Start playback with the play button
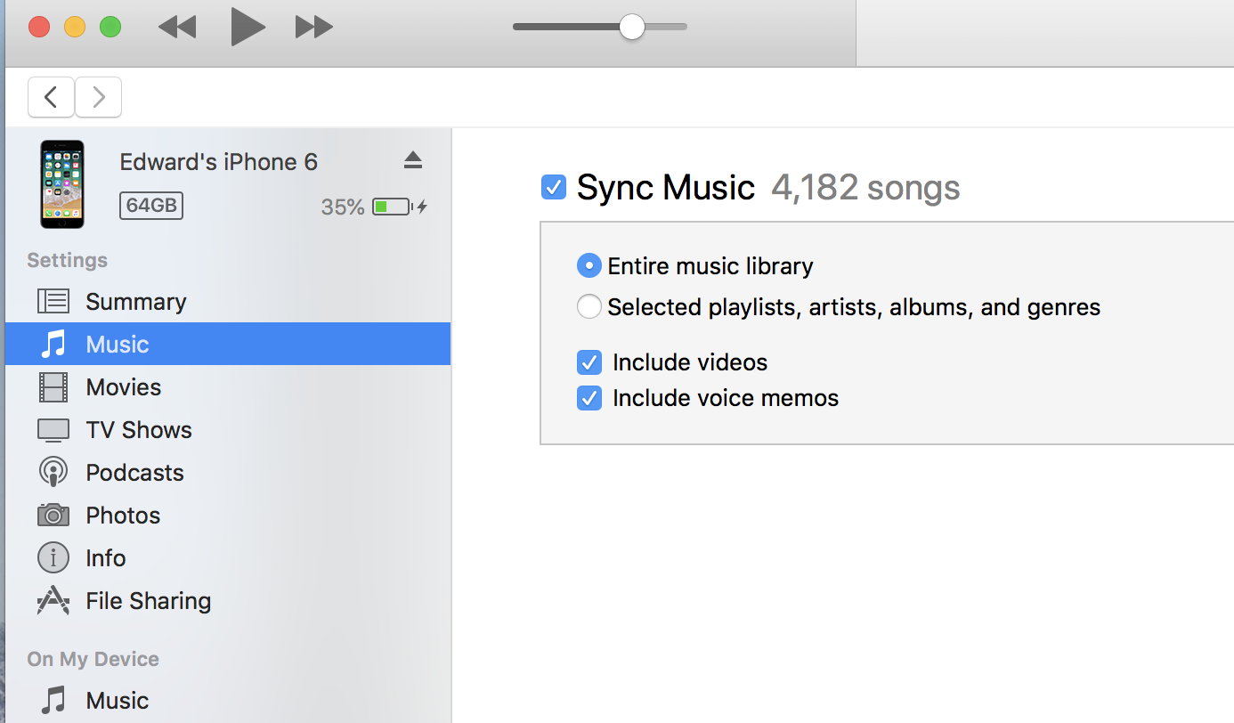 pos(248,27)
